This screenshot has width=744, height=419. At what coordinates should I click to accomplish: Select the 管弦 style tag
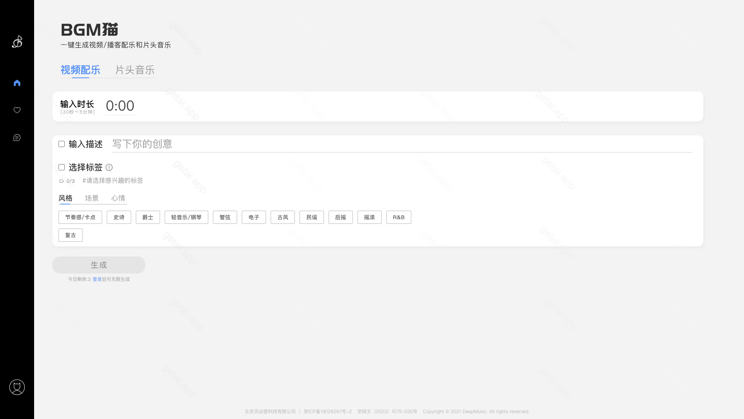click(225, 217)
